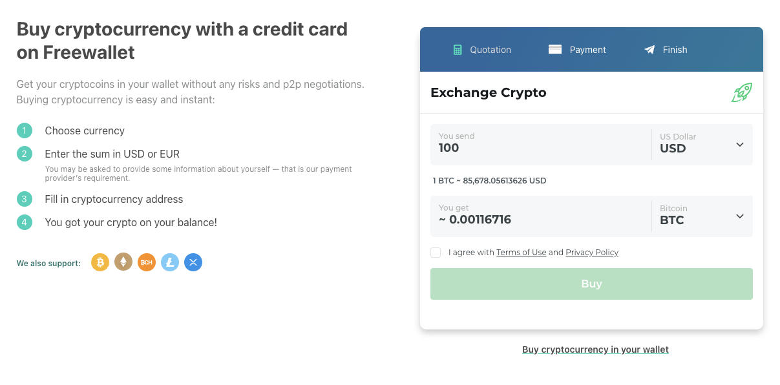Click the green rocket icon
The width and height of the screenshot is (780, 385).
pos(741,92)
